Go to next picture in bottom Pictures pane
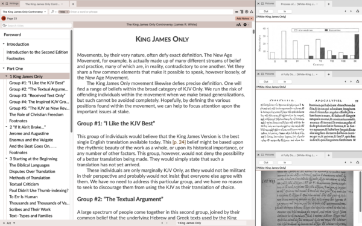This screenshot has height=226, width=362. point(351,163)
